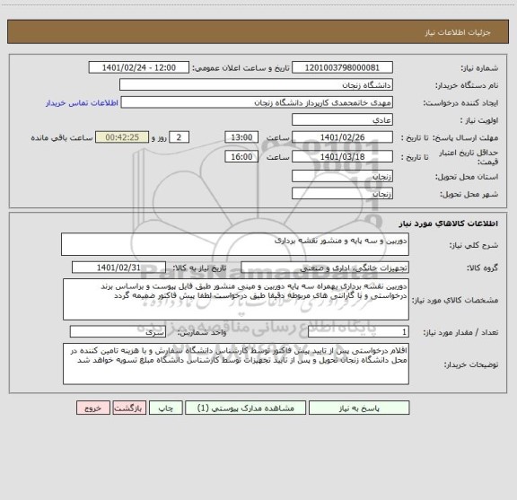The image size is (517, 500).
Task: Click the 'شهر محل تحویل:' label
Action: (469, 194)
